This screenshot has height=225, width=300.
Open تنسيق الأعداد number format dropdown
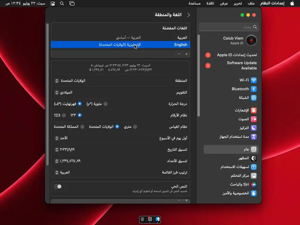coord(68,161)
